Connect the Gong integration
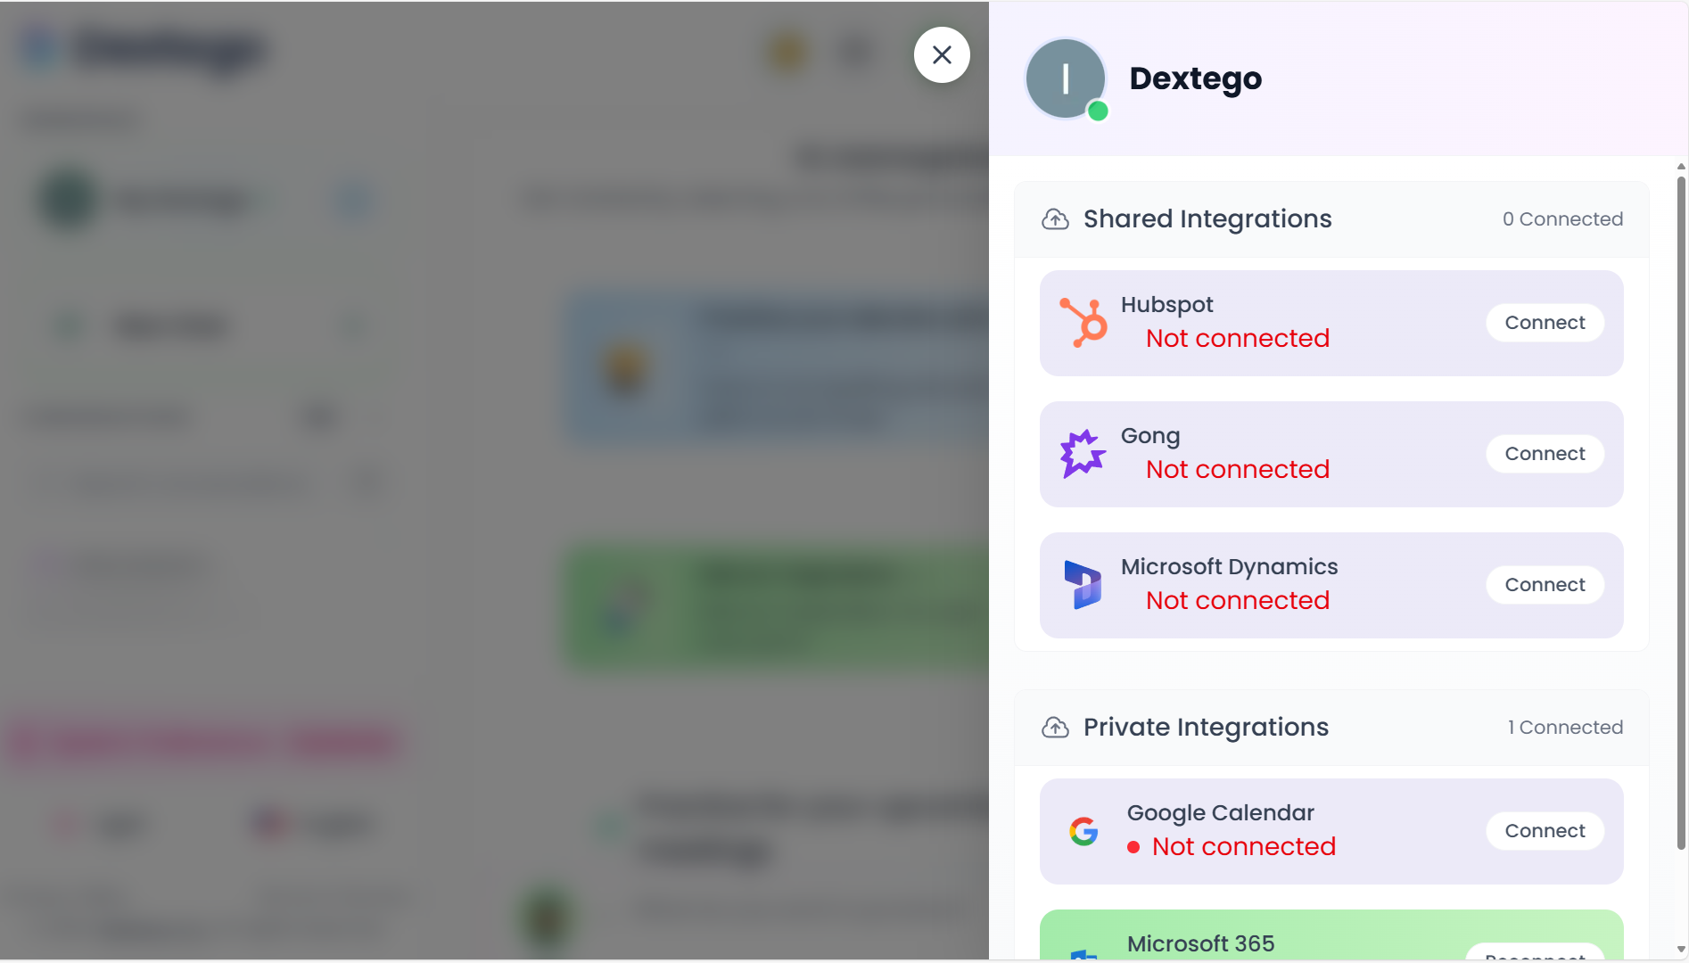The height and width of the screenshot is (963, 1689). [1545, 454]
